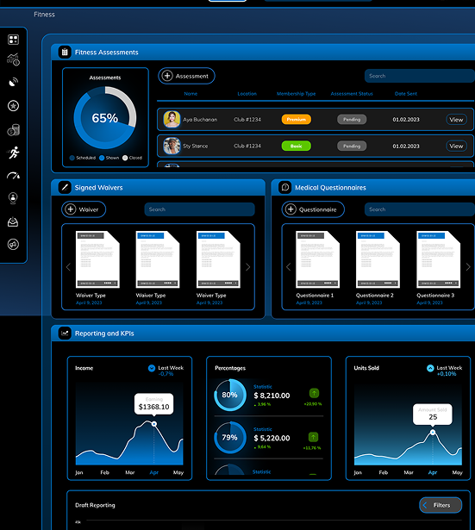Click the Fitness Assessments clipboard icon
Image resolution: width=475 pixels, height=530 pixels.
coord(65,52)
